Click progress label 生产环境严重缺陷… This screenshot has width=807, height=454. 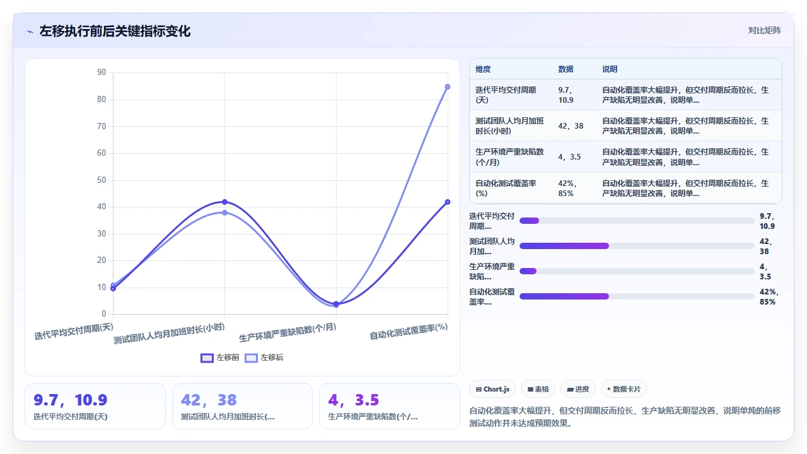(492, 271)
